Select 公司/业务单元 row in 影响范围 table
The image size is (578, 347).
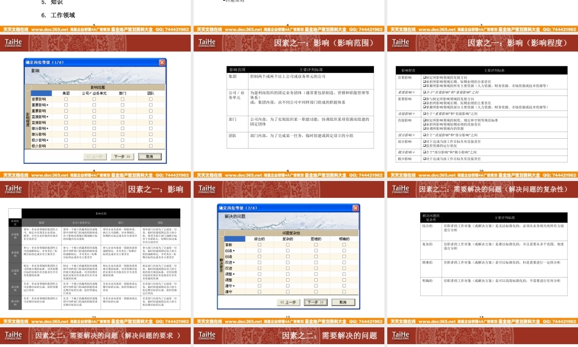tap(300, 102)
